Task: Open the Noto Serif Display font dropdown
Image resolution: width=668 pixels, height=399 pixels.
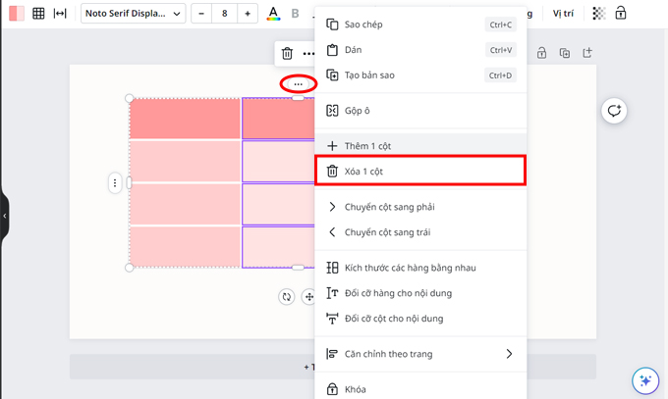Action: pos(132,14)
